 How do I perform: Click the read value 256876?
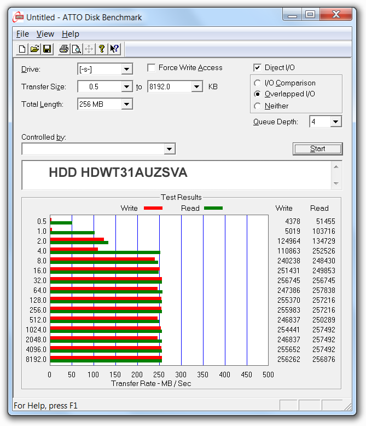pyautogui.click(x=324, y=359)
